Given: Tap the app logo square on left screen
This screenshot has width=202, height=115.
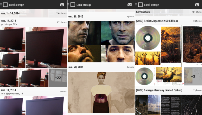Looking at the screenshot, I should [5, 5].
